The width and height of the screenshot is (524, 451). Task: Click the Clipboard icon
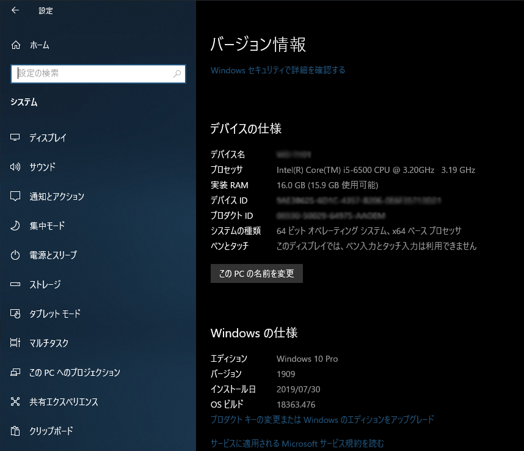click(x=15, y=431)
